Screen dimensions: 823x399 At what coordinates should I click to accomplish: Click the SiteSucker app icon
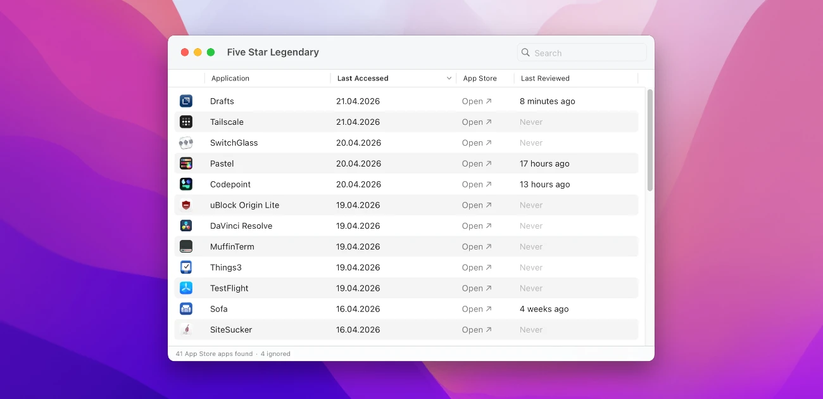point(185,329)
